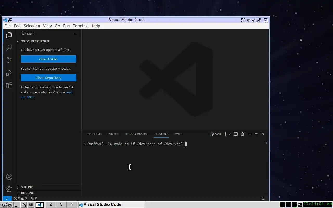Expand the Timeline section
The image size is (333, 208).
(48, 193)
